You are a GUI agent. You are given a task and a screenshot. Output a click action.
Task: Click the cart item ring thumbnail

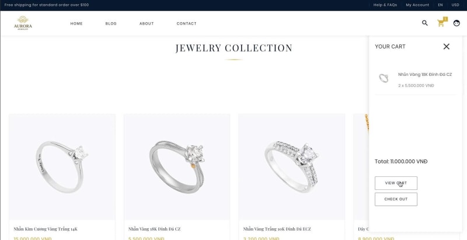coord(384,78)
